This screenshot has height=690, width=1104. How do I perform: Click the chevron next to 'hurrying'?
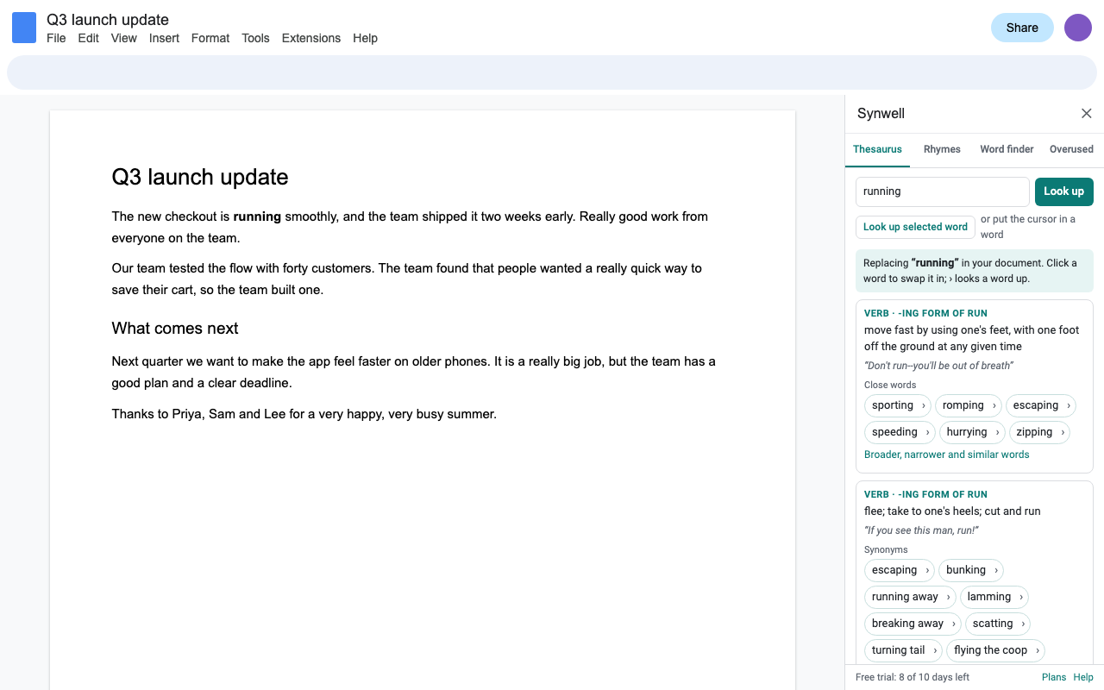[997, 432]
